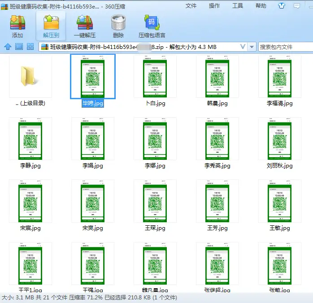Select the 张敏.jpg thumbnail
The image size is (313, 303).
[x=279, y=263]
